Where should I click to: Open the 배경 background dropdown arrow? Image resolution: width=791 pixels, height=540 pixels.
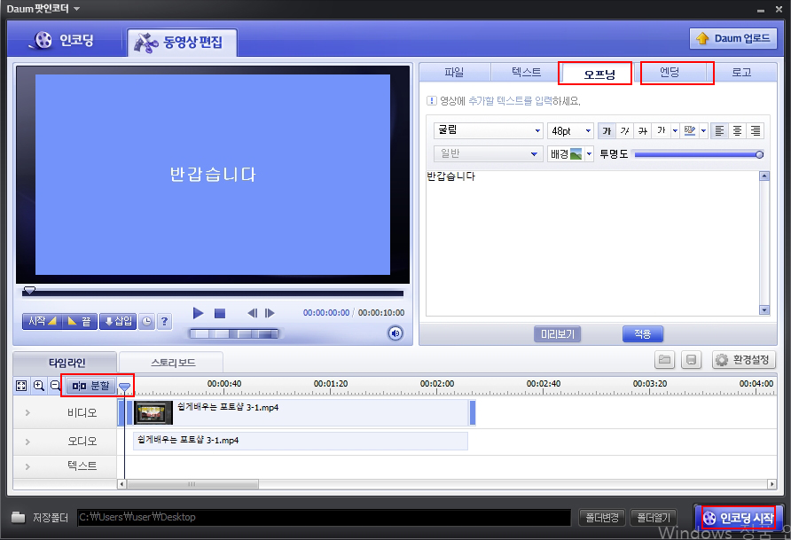(589, 153)
